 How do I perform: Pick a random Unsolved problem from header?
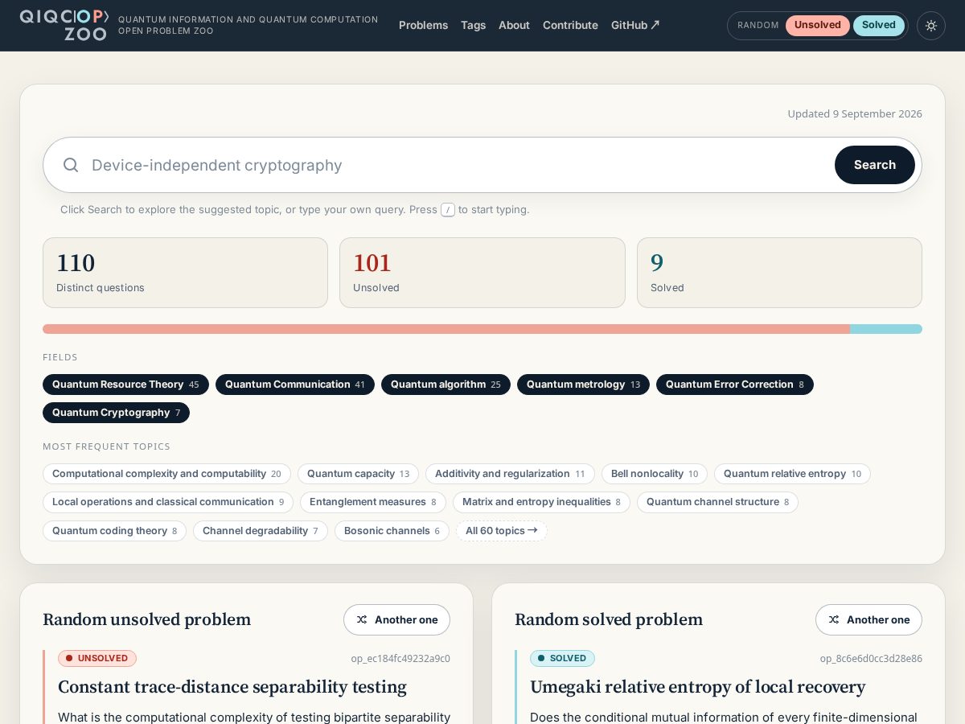(x=817, y=25)
